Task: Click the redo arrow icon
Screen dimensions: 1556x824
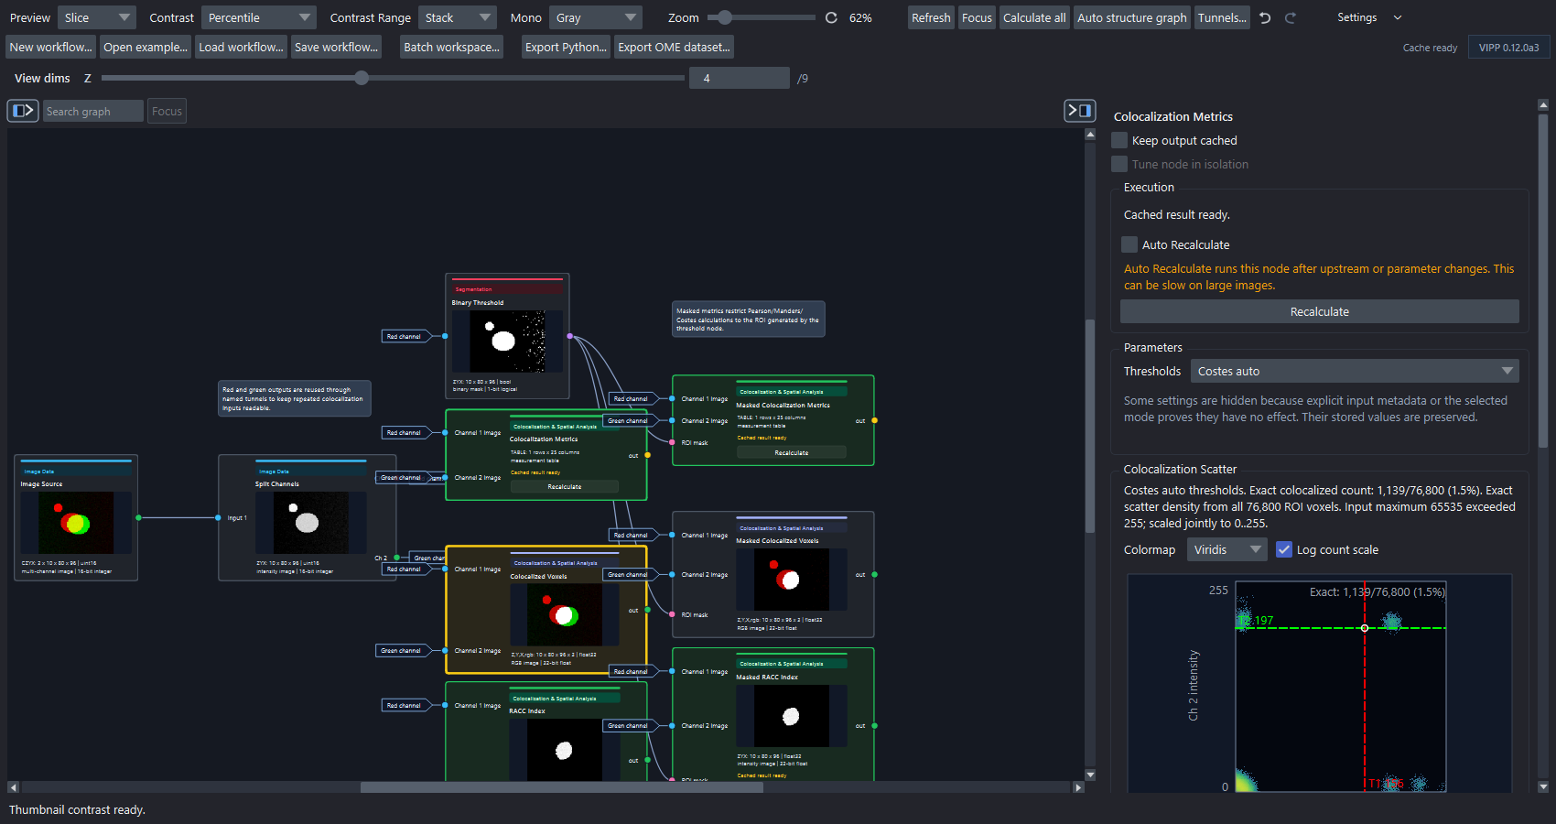Action: pyautogui.click(x=1291, y=17)
